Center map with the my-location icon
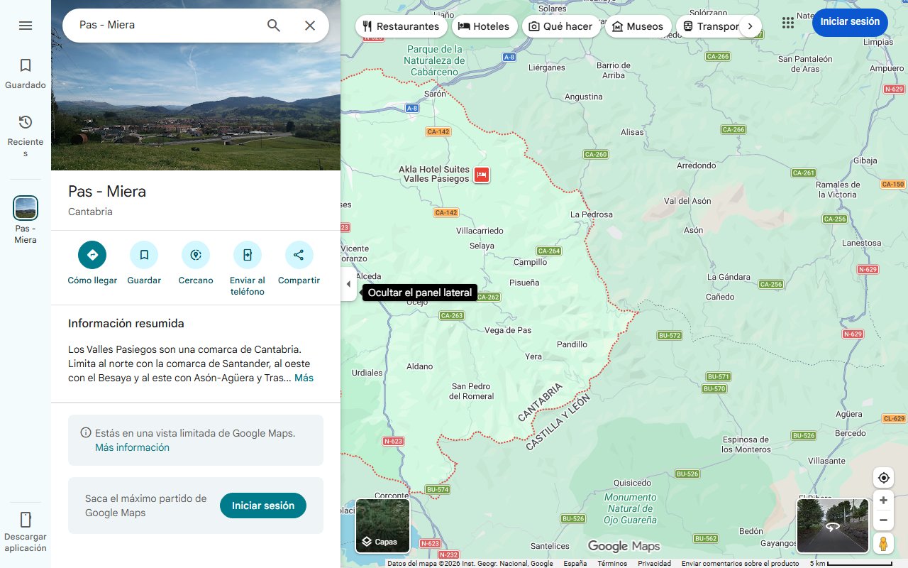Viewport: 908px width, 568px height. click(883, 477)
